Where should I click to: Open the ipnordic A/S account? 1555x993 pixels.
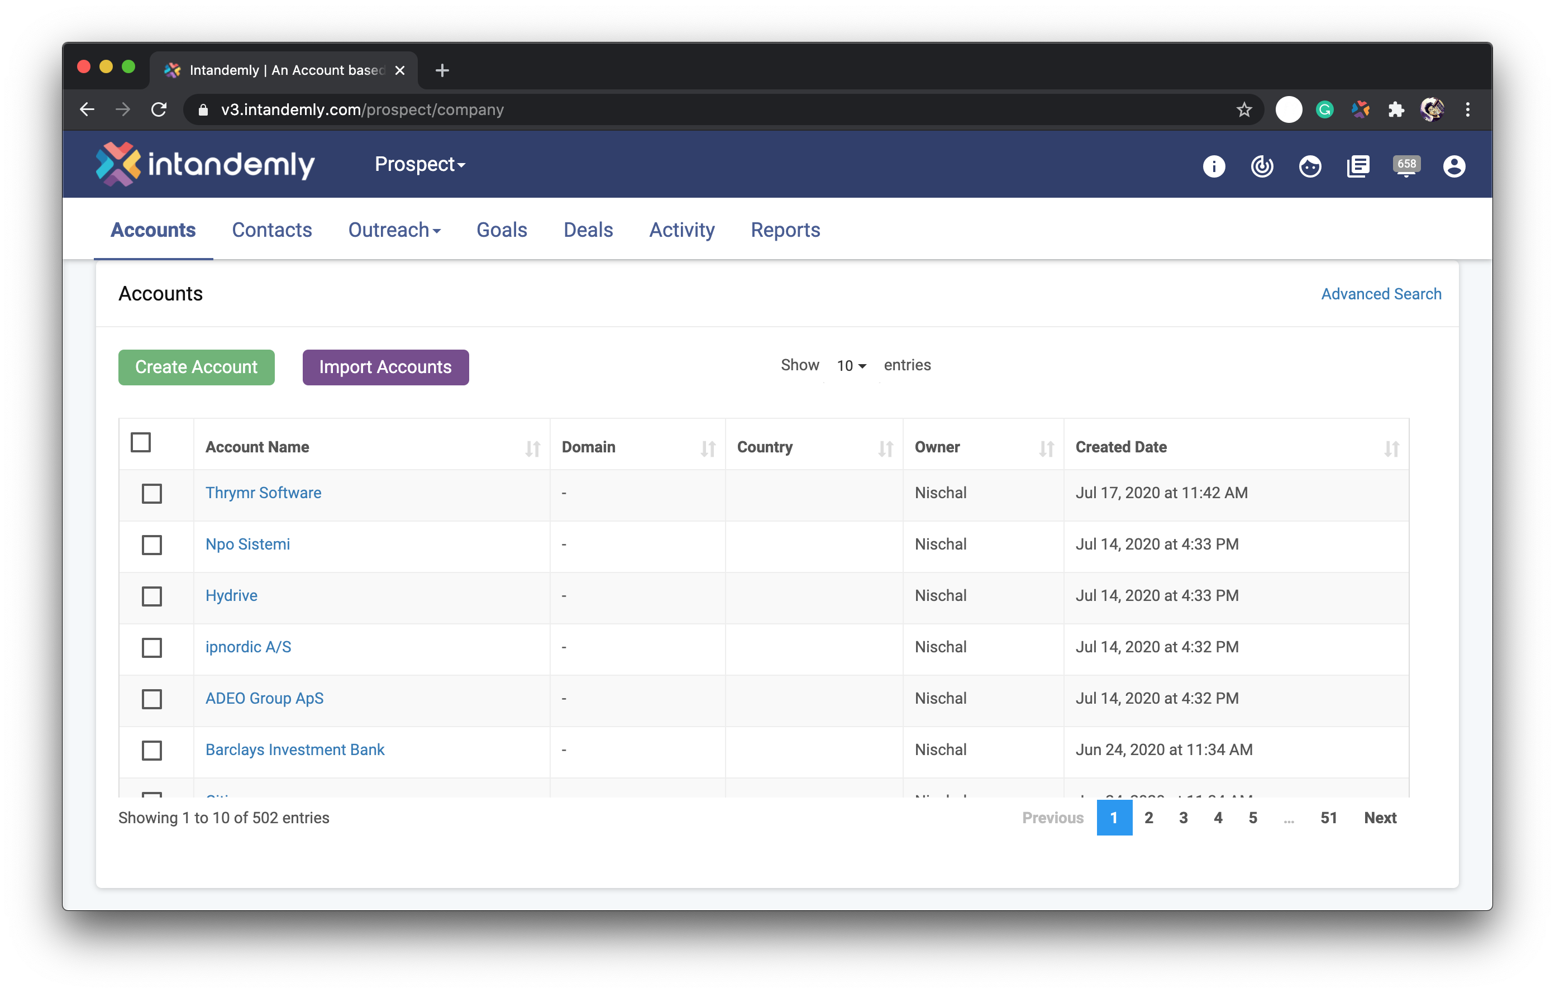tap(248, 647)
